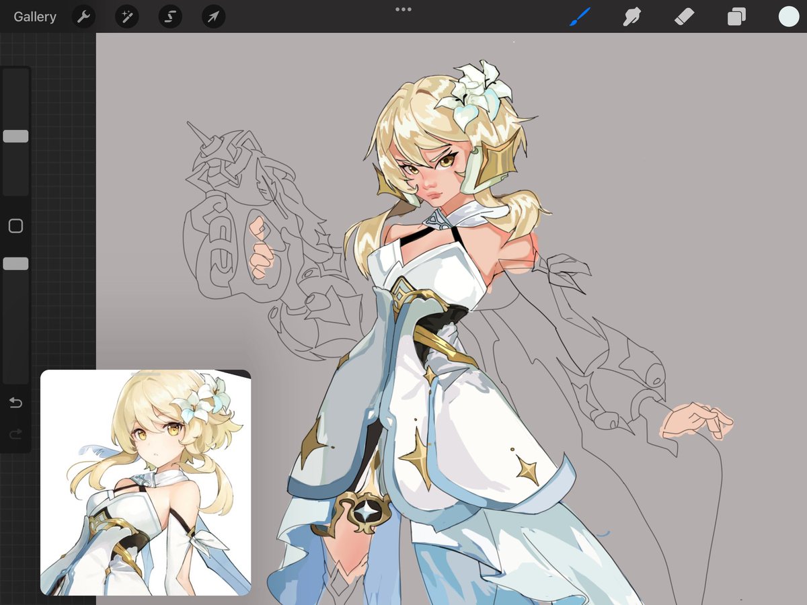The height and width of the screenshot is (605, 807).
Task: Tap the reference image window
Action: click(x=146, y=483)
